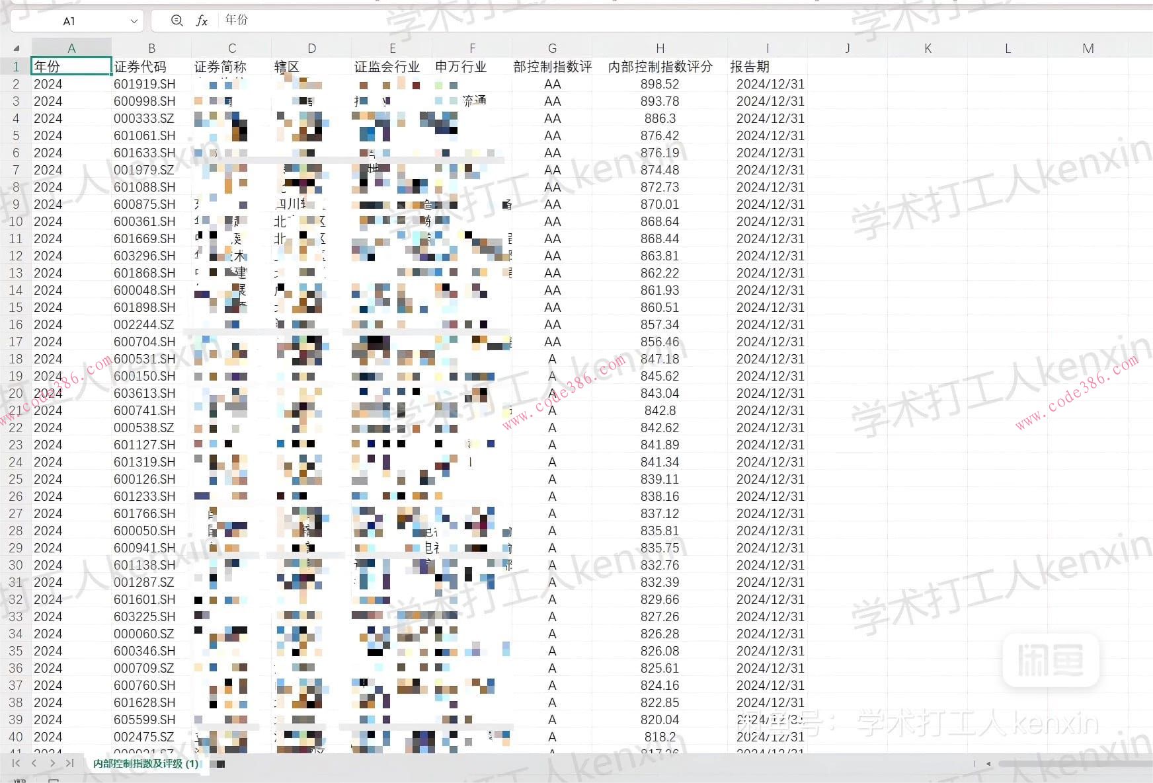Image resolution: width=1153 pixels, height=783 pixels.
Task: Select row 40 header
Action: pos(15,737)
